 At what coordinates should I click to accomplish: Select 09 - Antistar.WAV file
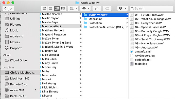[x=152, y=47]
